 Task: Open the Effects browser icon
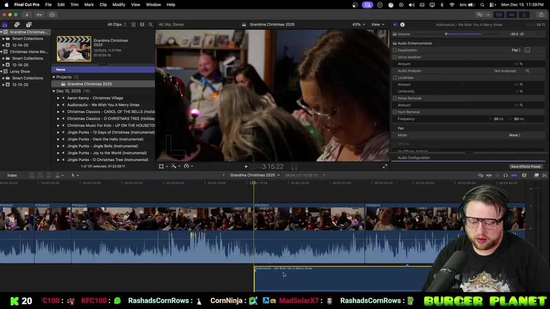[536, 175]
